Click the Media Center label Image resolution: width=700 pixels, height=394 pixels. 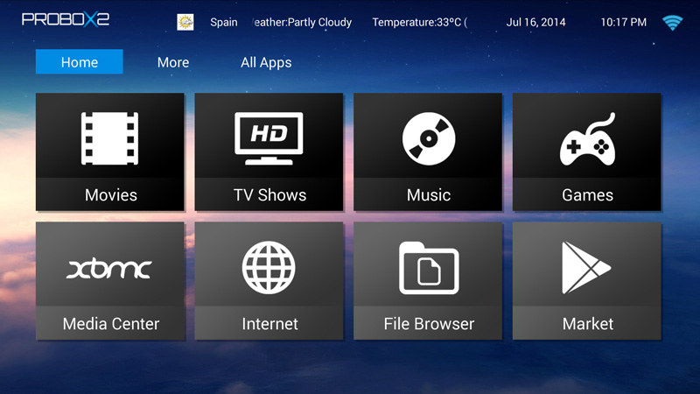111,323
